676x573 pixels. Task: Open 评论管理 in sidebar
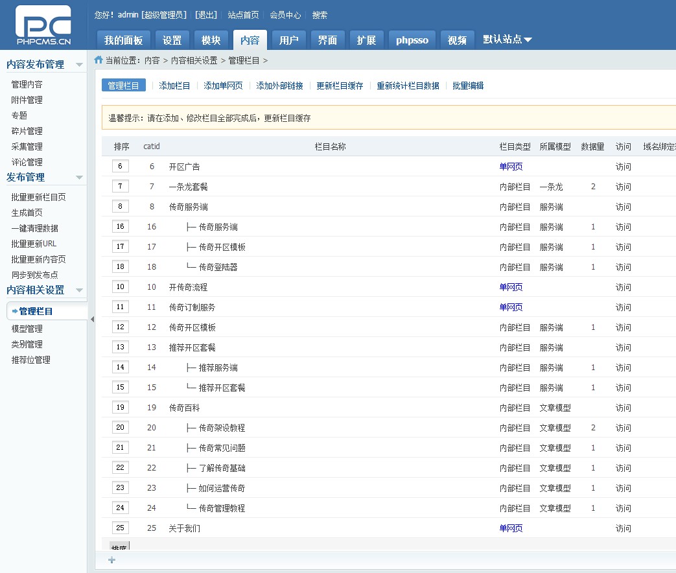pos(27,161)
